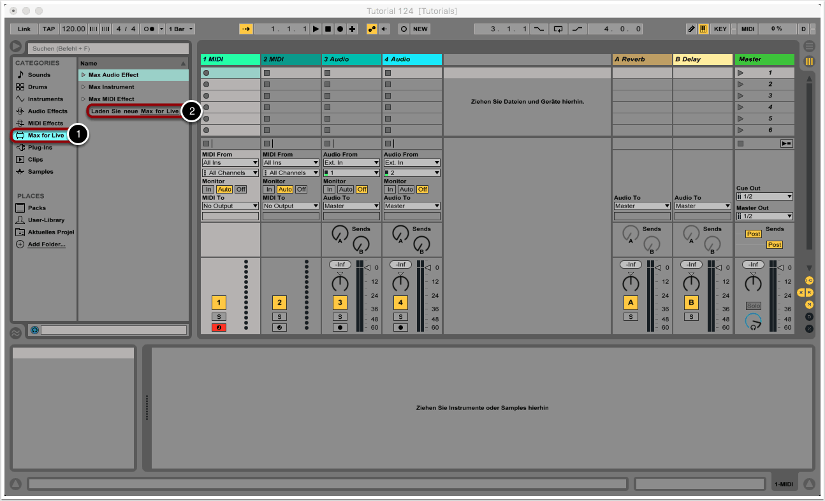Select the Drums category in browser
825x501 pixels.
(x=38, y=87)
